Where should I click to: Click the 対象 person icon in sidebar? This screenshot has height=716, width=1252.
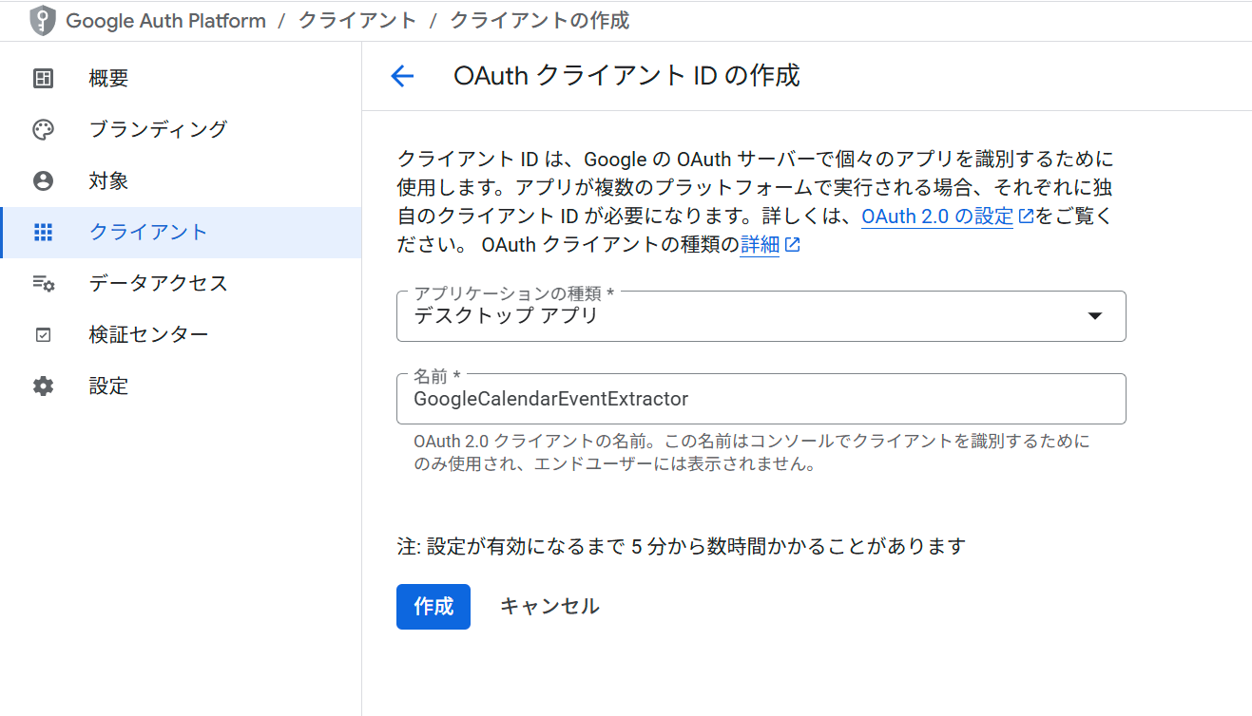43,180
